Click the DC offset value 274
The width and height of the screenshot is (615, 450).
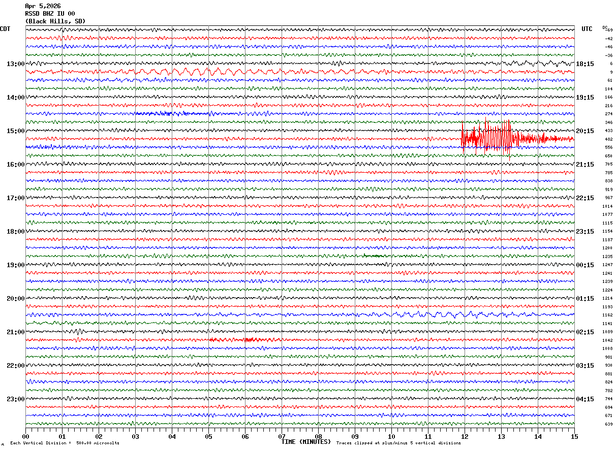pos(609,114)
